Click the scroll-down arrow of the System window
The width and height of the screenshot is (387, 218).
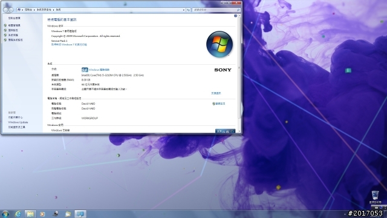239,131
